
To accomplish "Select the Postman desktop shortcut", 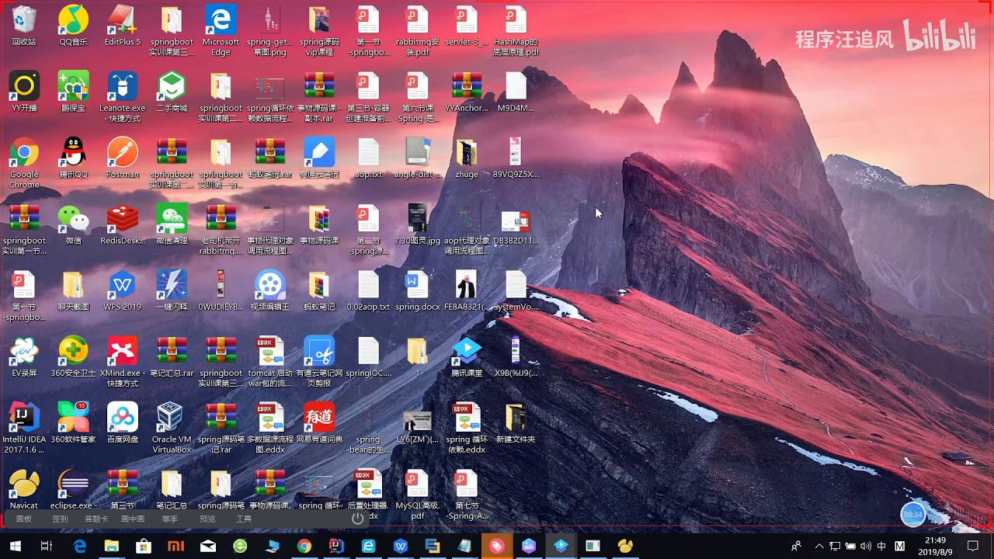I will click(123, 158).
